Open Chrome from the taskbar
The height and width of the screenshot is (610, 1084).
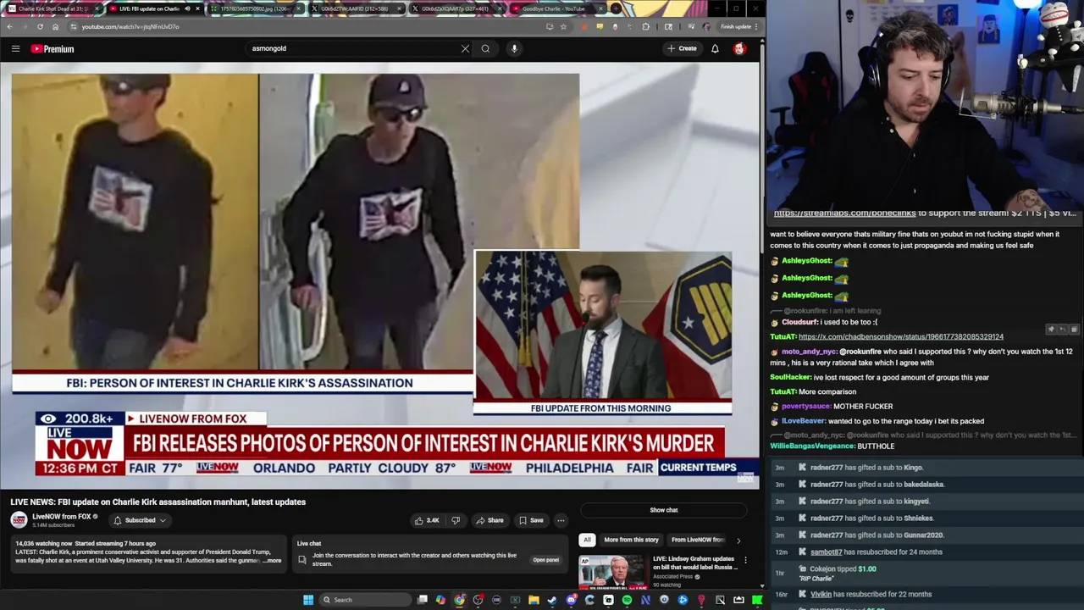(459, 600)
